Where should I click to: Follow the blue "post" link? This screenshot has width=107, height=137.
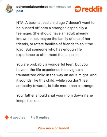20,11
